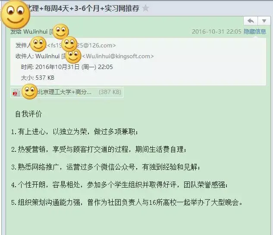Click the email subject line
Viewport: 273px width, 235px height.
click(x=83, y=8)
